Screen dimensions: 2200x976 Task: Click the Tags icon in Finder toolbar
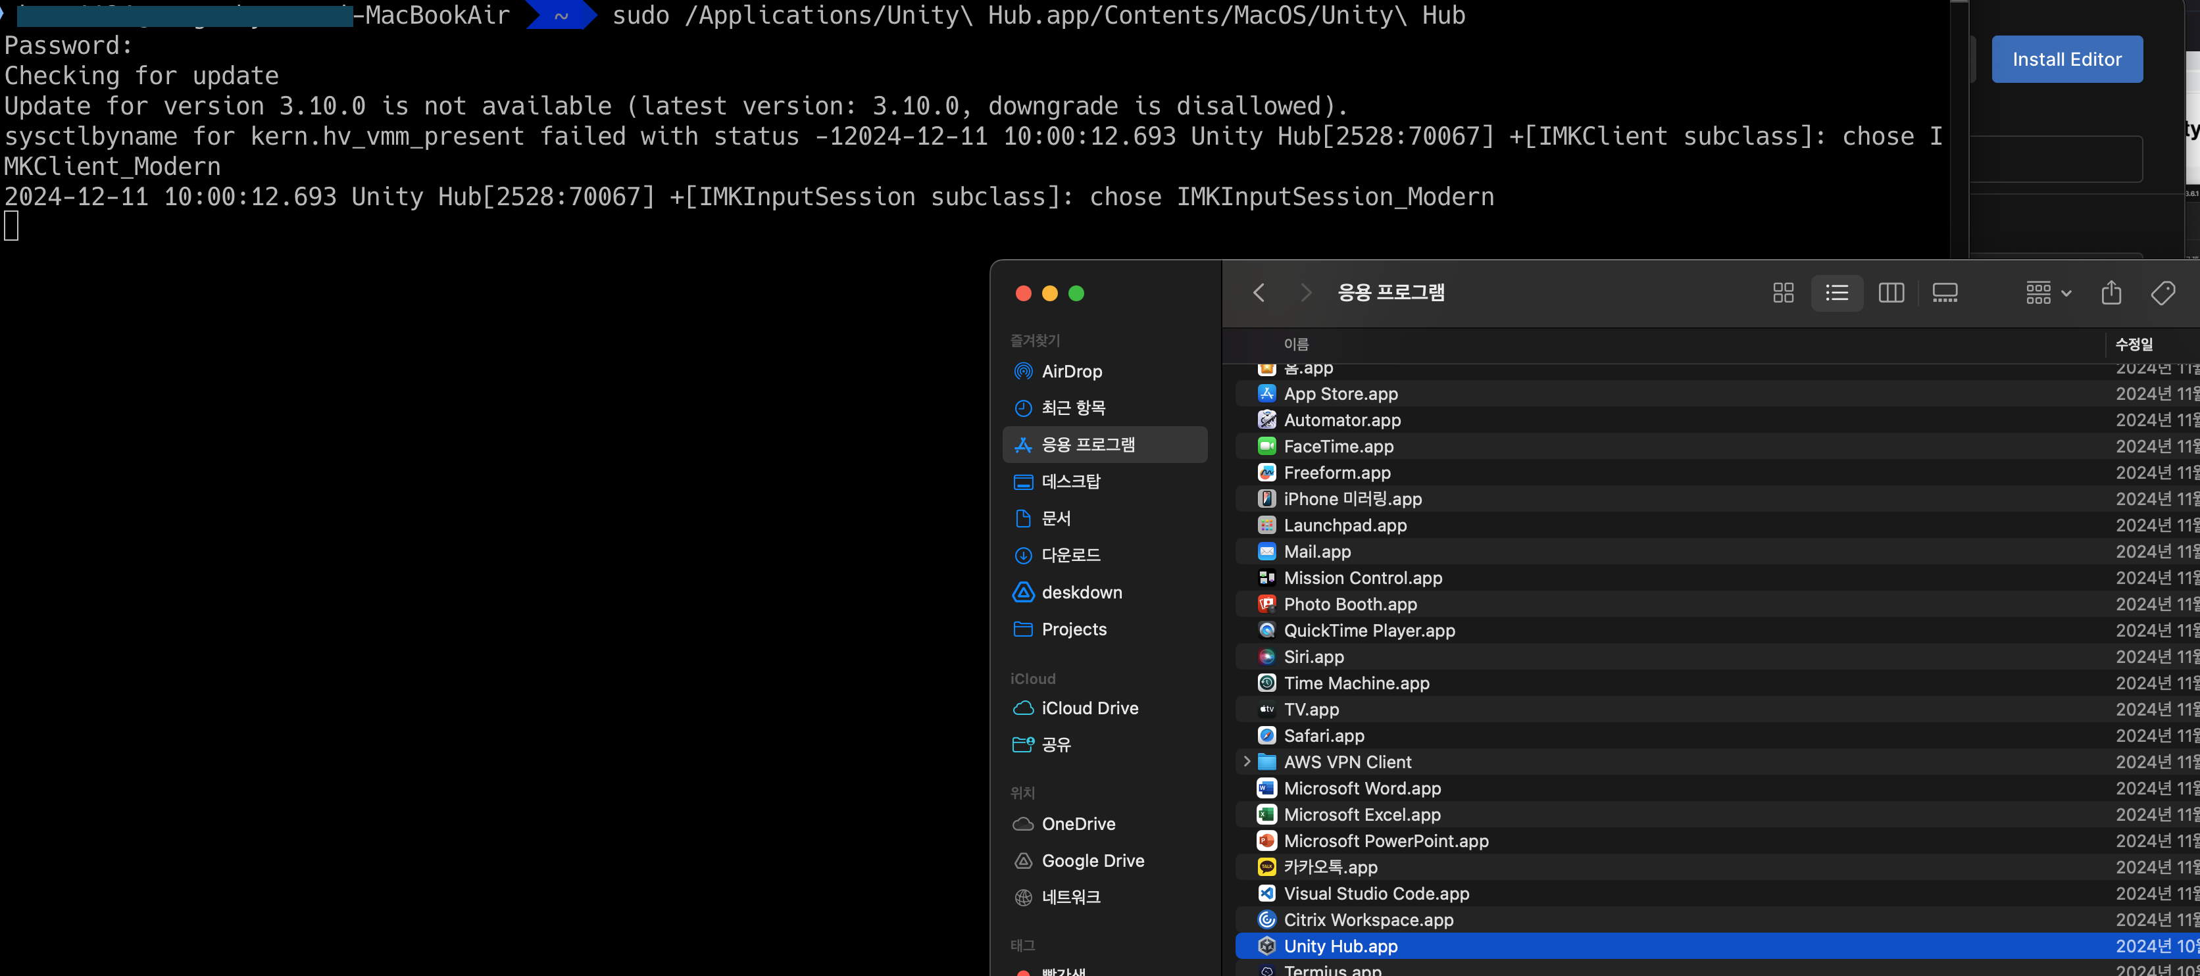pos(2162,293)
